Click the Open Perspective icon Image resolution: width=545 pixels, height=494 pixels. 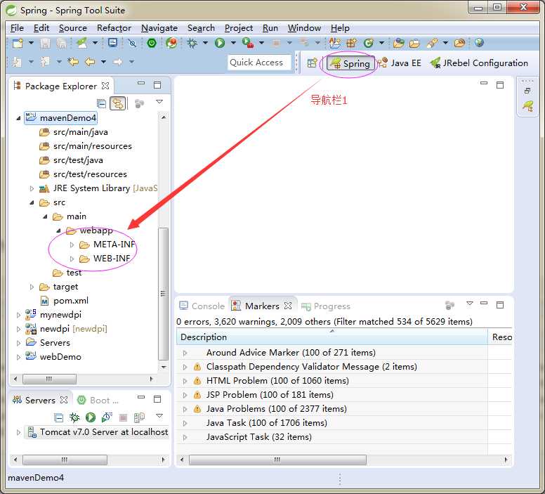(312, 63)
